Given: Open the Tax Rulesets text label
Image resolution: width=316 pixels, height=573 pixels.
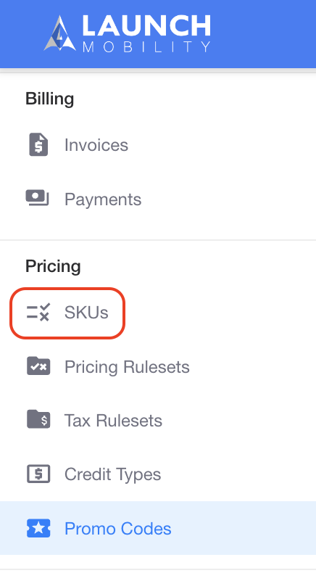Looking at the screenshot, I should click(113, 420).
